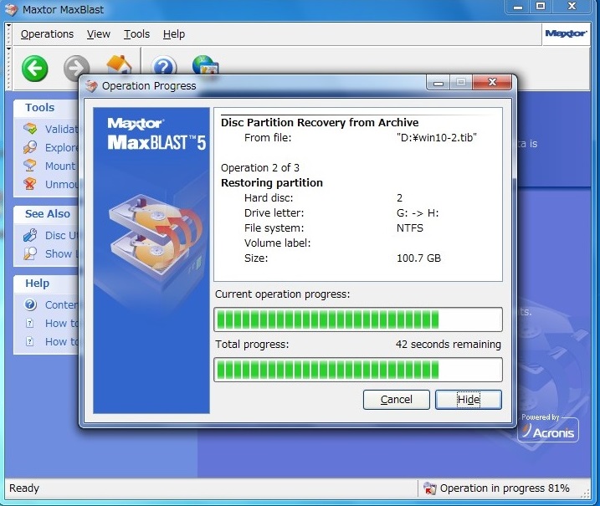Click the "Operation 2 of 3" text
The image size is (600, 506).
tap(259, 167)
